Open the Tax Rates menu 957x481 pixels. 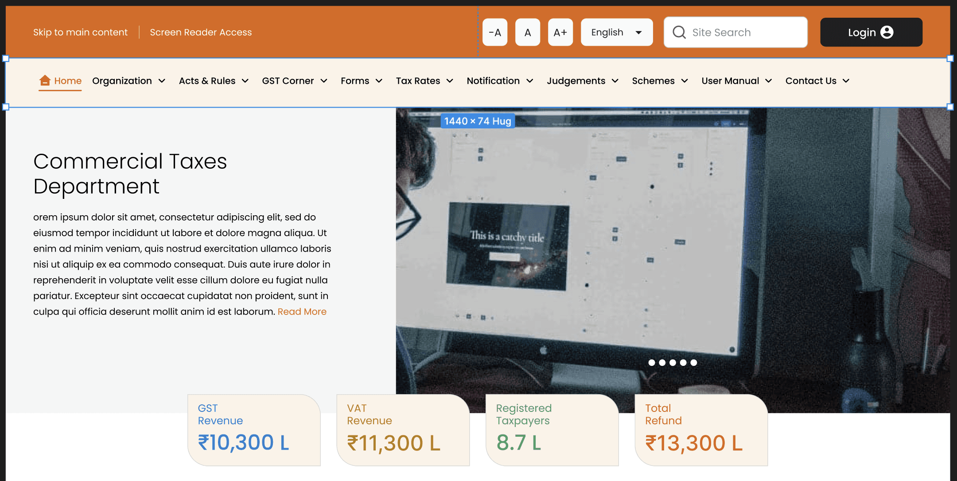point(424,81)
